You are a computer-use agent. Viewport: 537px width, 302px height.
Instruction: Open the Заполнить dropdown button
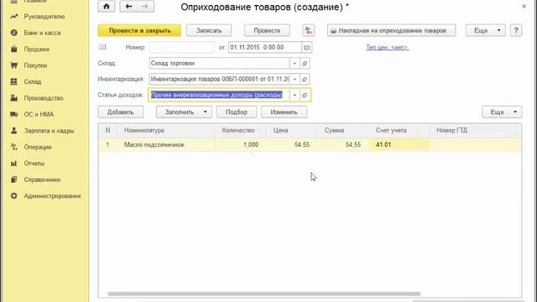click(x=184, y=112)
